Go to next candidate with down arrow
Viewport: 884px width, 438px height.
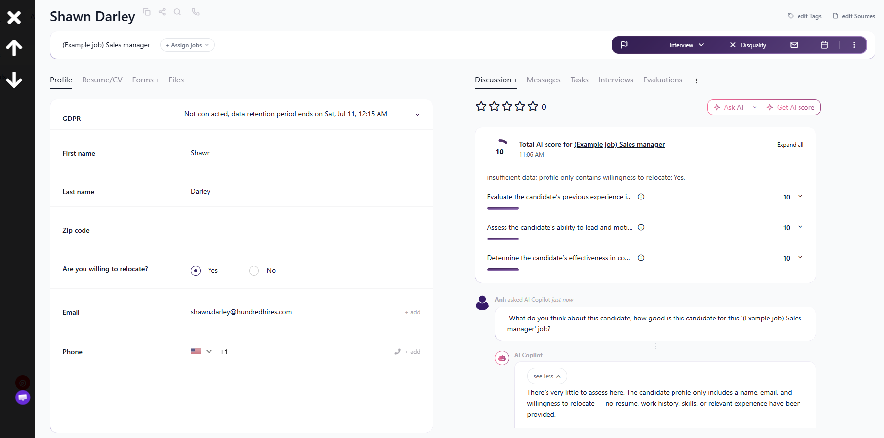click(14, 80)
